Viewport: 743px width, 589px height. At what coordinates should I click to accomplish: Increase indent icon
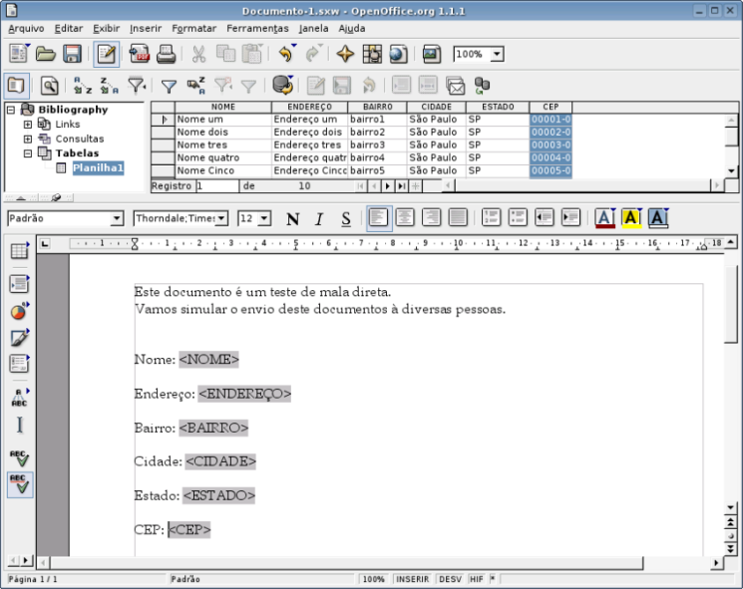570,218
